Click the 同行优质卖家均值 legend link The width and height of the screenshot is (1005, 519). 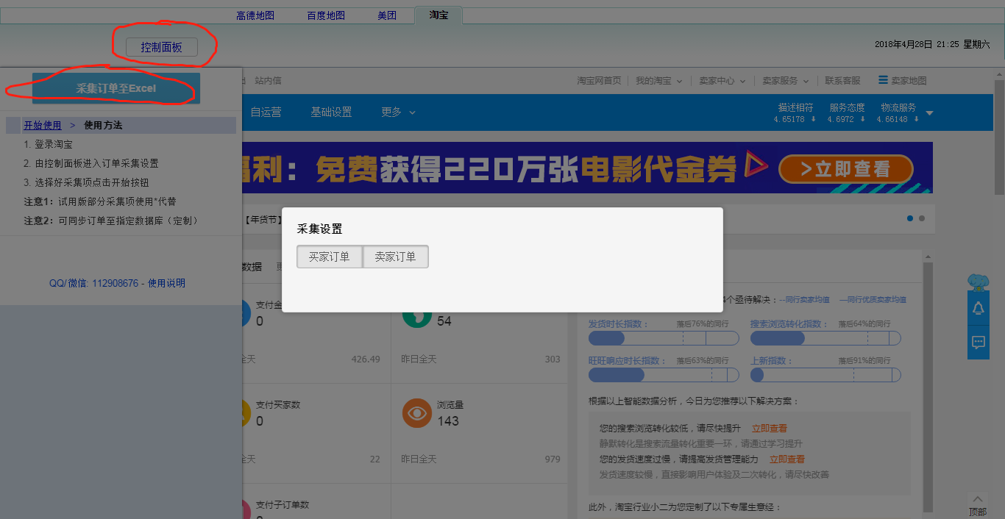[x=873, y=300]
